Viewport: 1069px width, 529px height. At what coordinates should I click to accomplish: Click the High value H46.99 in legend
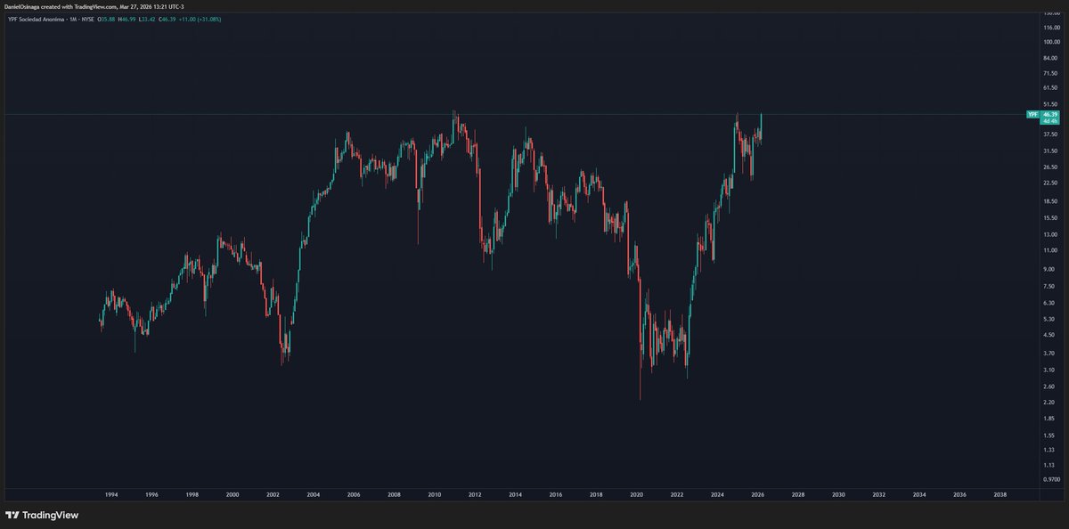pos(127,19)
